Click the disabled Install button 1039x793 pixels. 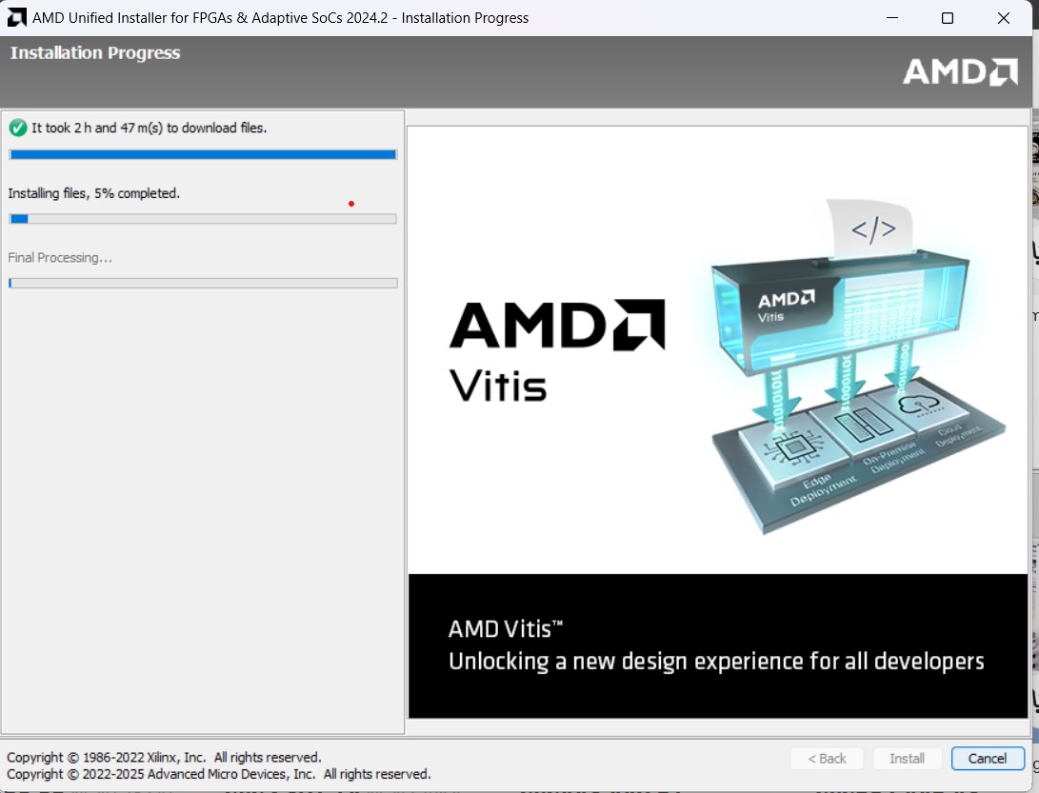907,759
